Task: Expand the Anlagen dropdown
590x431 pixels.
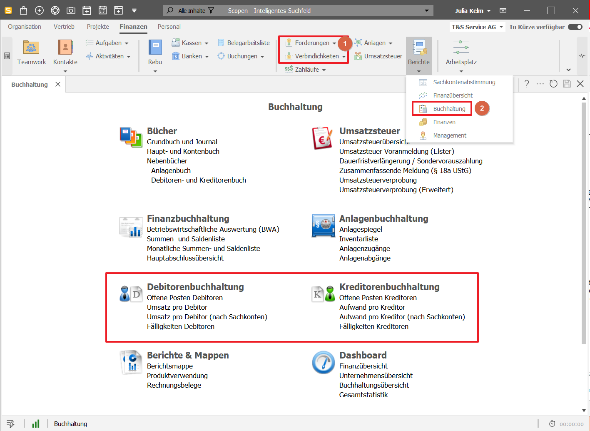Action: 391,43
